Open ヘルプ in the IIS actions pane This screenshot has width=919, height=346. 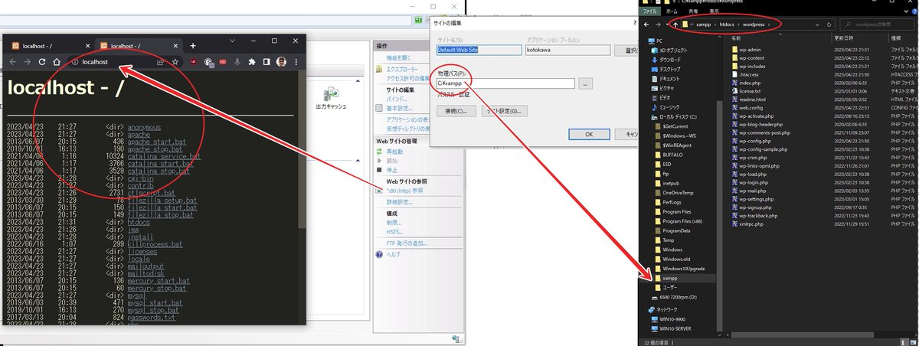[393, 254]
